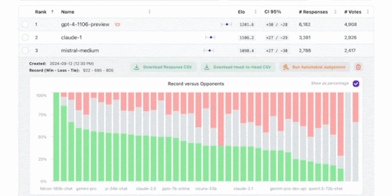
Task: Open the # Votes column options menu
Action: [367, 12]
